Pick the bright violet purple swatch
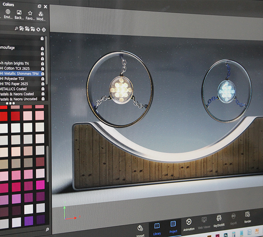Screen dimensions: 263x237 point(29,221)
